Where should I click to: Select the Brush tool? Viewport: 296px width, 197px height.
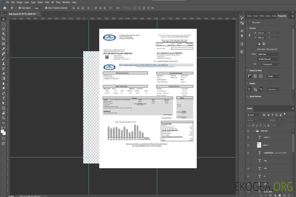pyautogui.click(x=3, y=59)
